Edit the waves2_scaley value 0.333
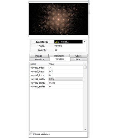This screenshot has width=119, height=138. 66,83
